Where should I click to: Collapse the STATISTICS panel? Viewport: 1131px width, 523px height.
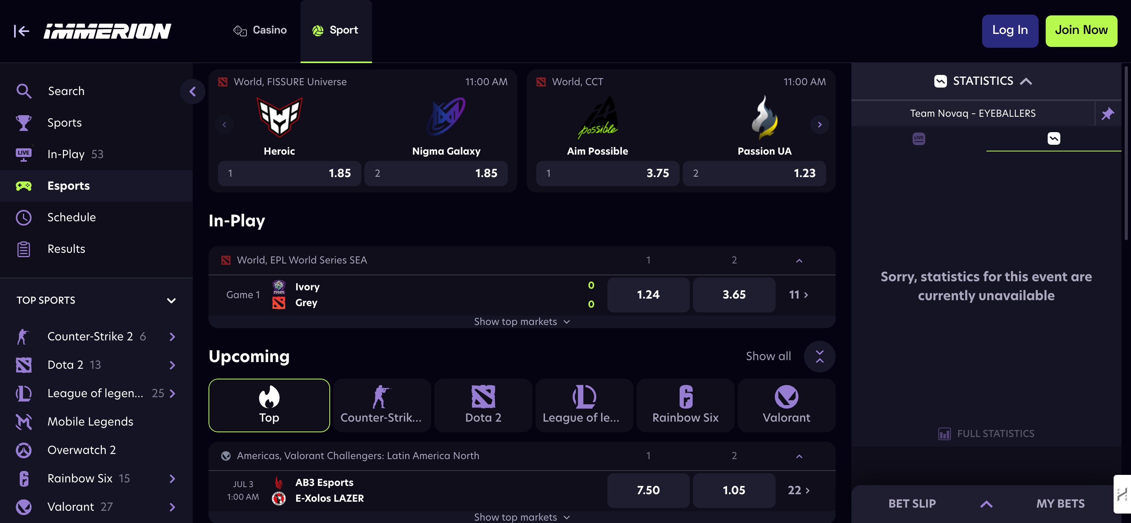1026,81
